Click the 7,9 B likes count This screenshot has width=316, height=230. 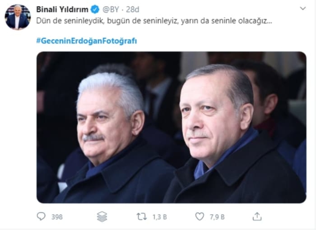[x=217, y=217]
